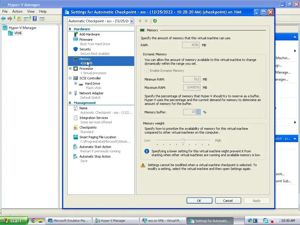This screenshot has width=300, height=225.
Task: Click the show/hide action pane toolbar icon
Action: [x=42, y=18]
